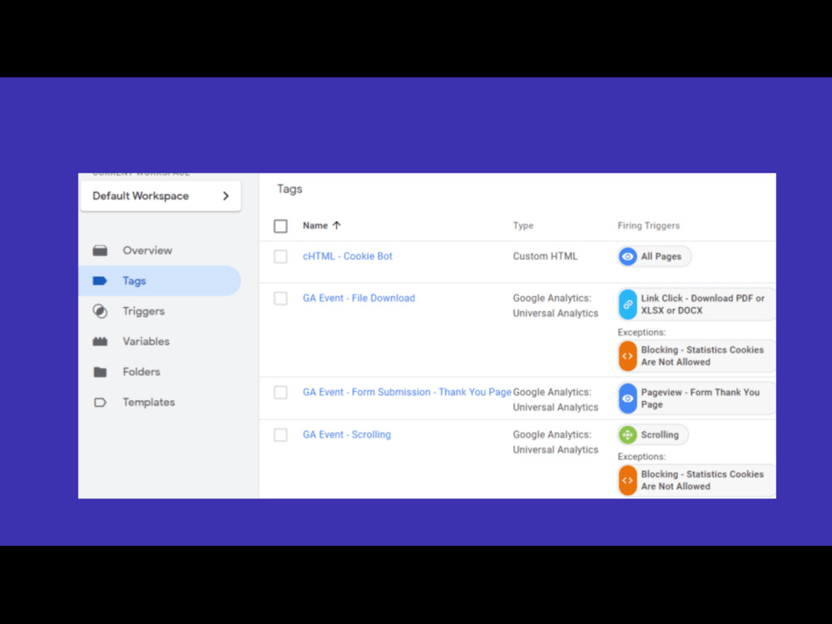The height and width of the screenshot is (624, 832).
Task: Click the Type column header
Action: pos(523,225)
